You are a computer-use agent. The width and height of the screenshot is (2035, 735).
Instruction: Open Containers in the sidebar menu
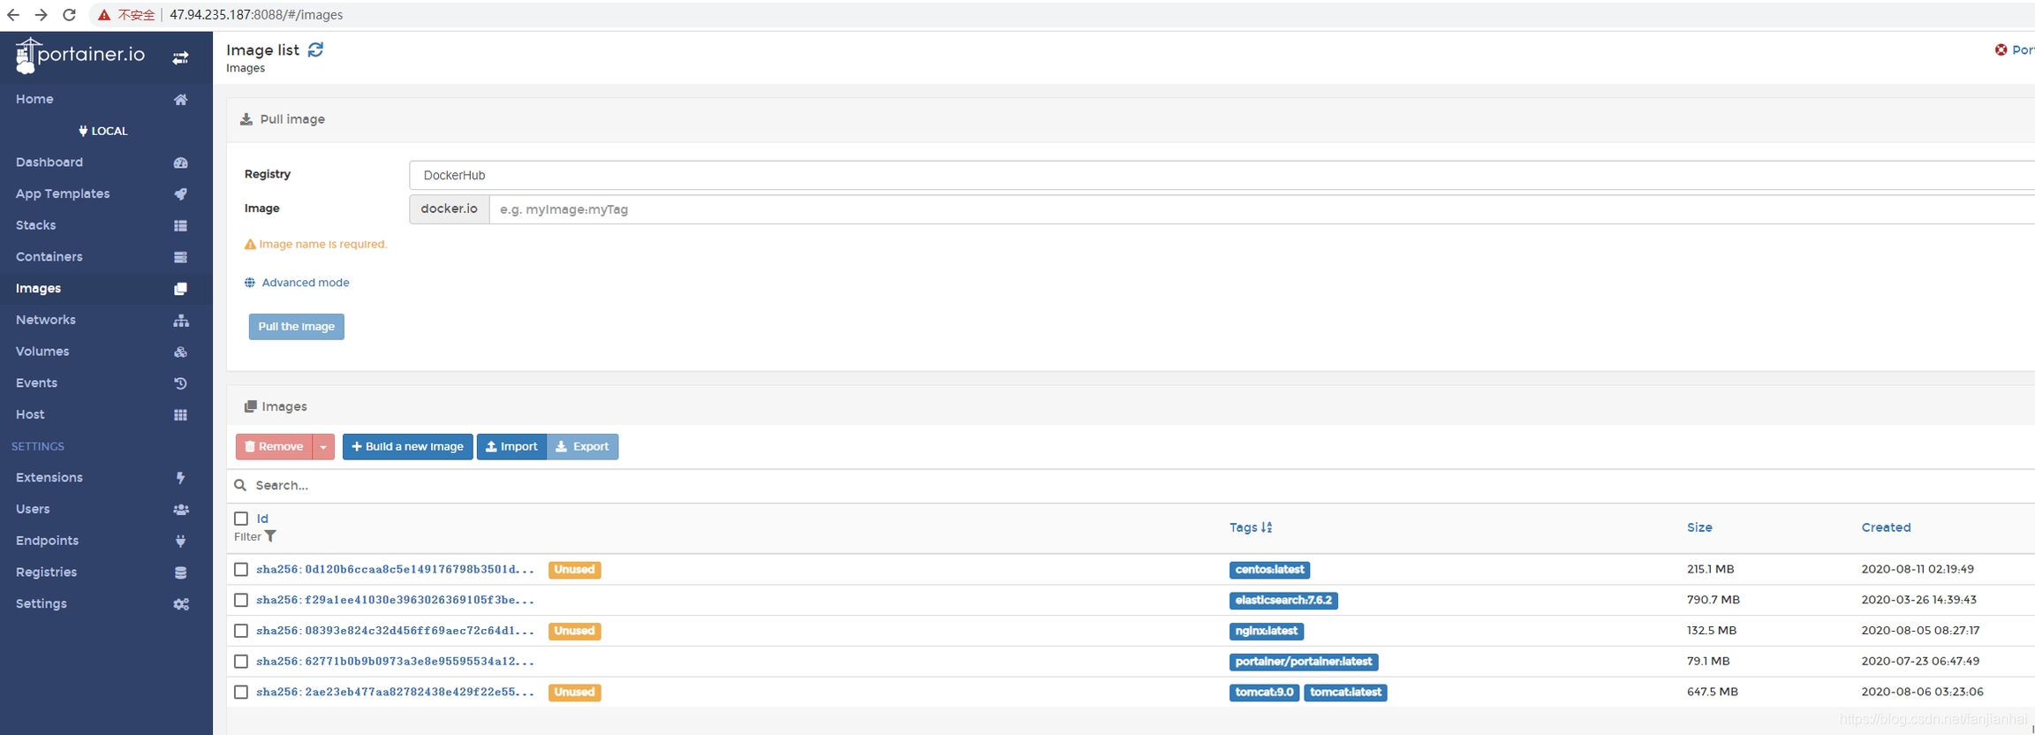click(x=49, y=257)
